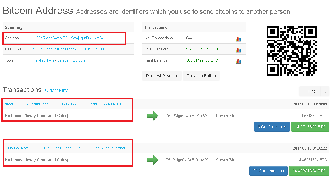Click chart icon beside No. Transactions
This screenshot has width=332, height=176.
coord(238,39)
